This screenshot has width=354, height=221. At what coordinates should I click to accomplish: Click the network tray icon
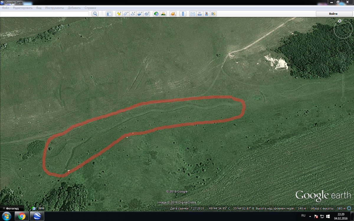coord(322,216)
